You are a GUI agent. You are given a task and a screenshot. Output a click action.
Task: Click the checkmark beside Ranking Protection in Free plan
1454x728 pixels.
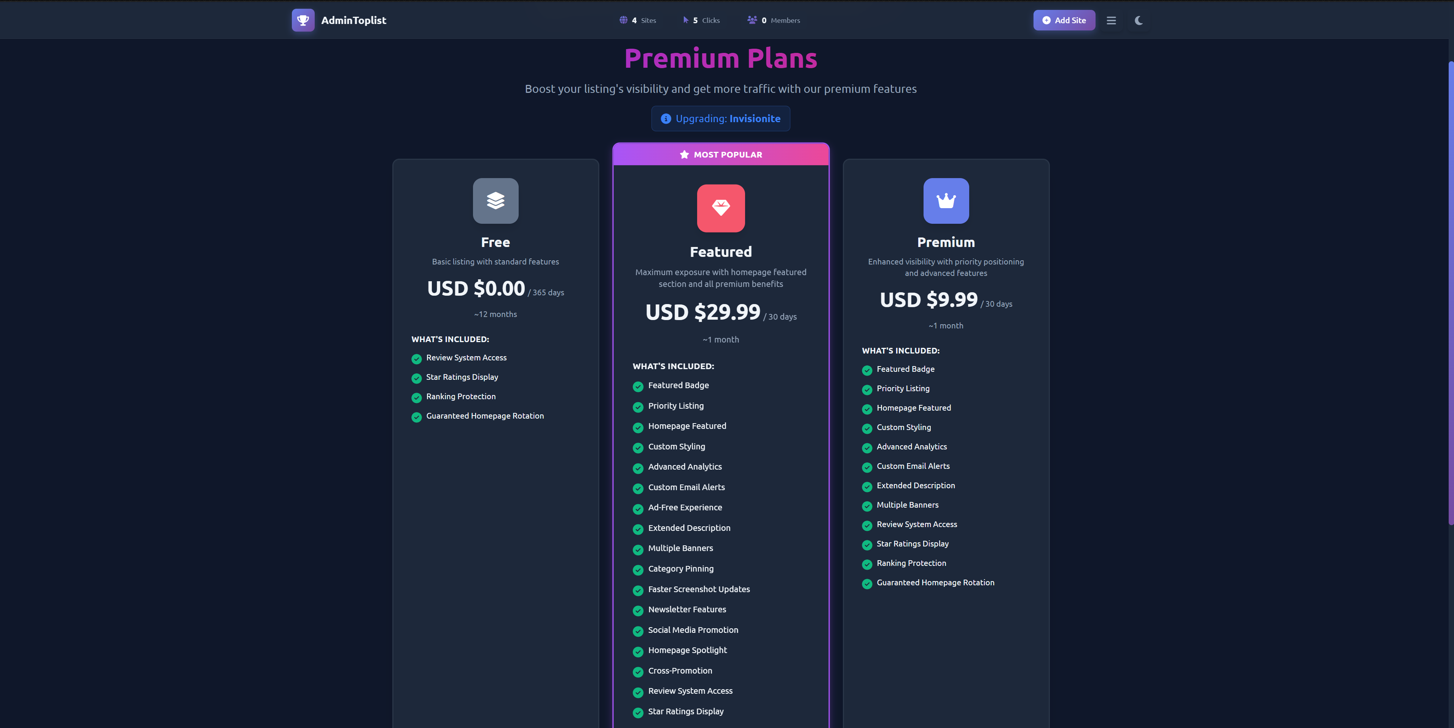click(x=417, y=398)
